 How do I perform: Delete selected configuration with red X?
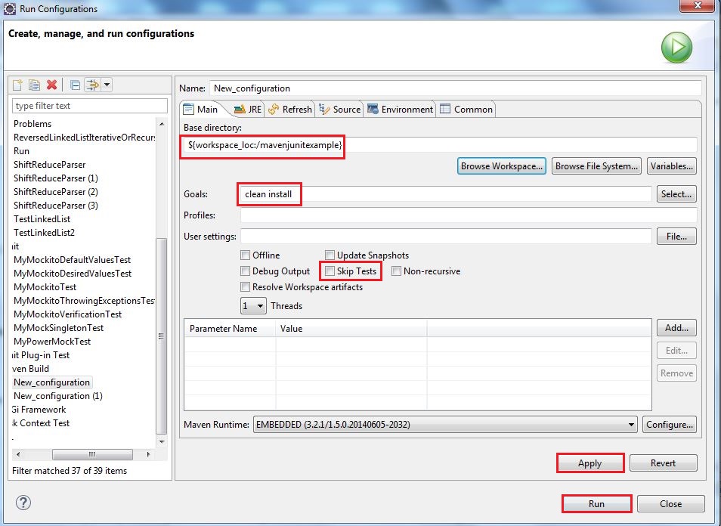(x=52, y=85)
